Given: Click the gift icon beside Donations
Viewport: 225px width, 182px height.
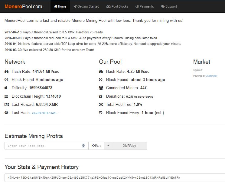Looking at the screenshot, I should (x=101, y=96).
